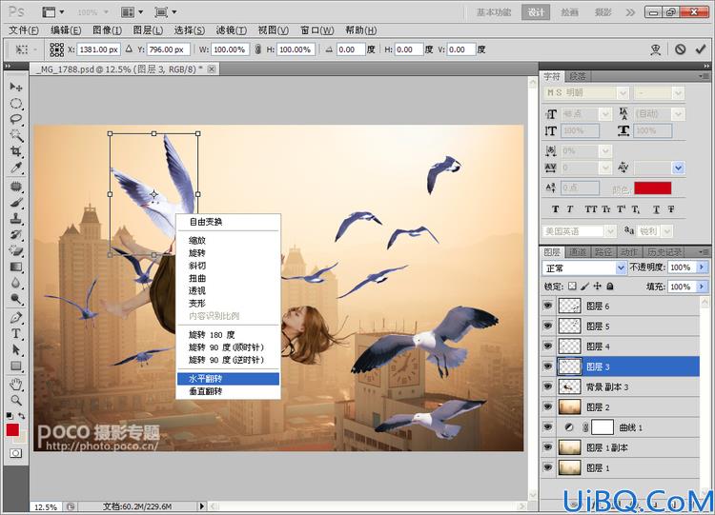715x515 pixels.
Task: Open the opacity 不透明度 slider arrow
Action: coord(702,267)
